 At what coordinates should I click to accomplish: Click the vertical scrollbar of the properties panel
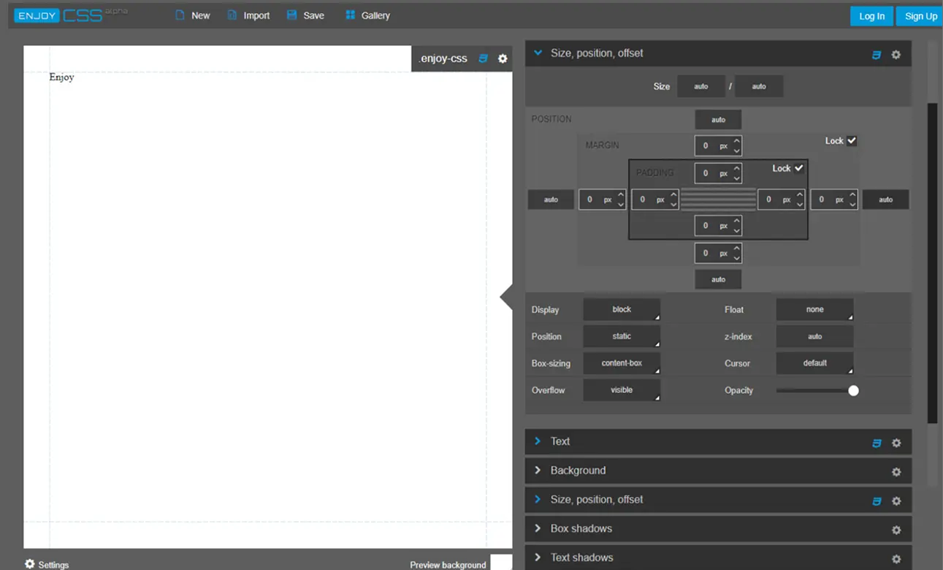[932, 263]
